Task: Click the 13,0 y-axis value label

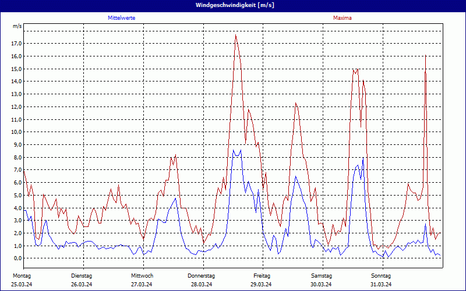Action: pyautogui.click(x=16, y=94)
